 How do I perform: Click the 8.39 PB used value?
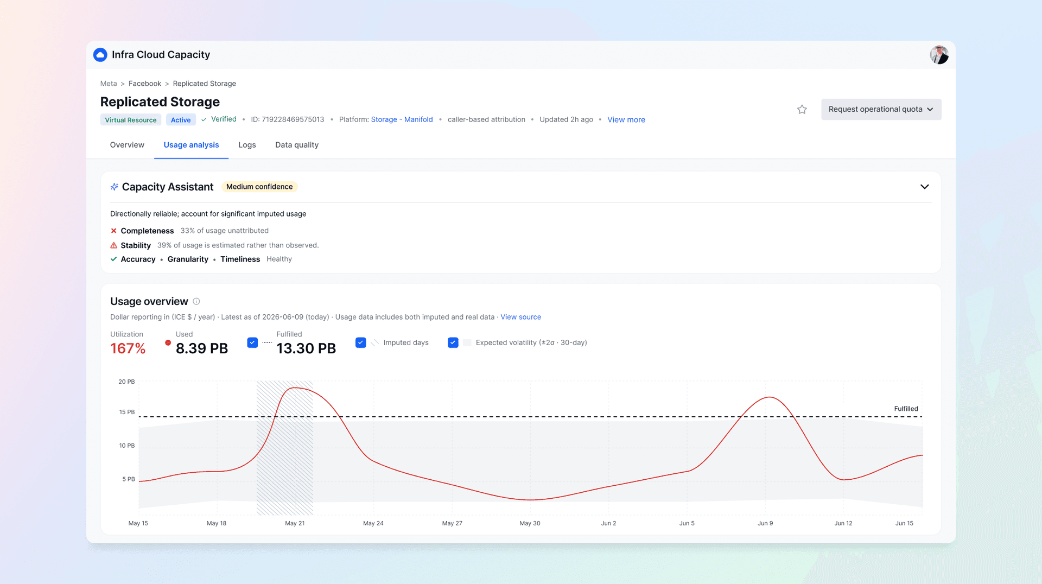coord(202,348)
